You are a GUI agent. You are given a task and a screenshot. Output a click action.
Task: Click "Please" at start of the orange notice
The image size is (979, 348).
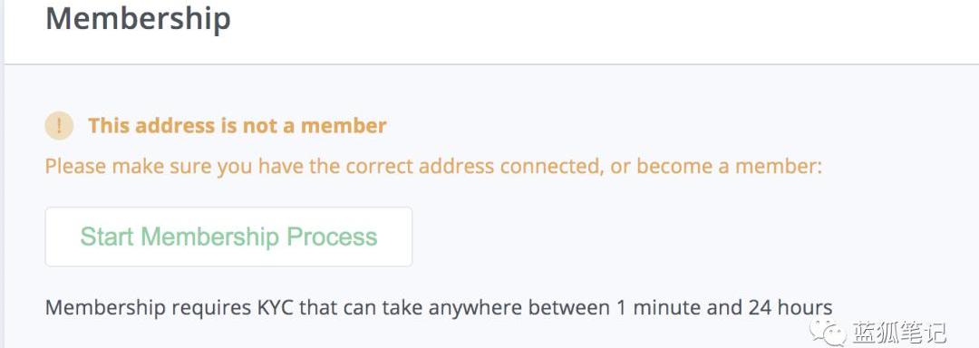point(75,167)
